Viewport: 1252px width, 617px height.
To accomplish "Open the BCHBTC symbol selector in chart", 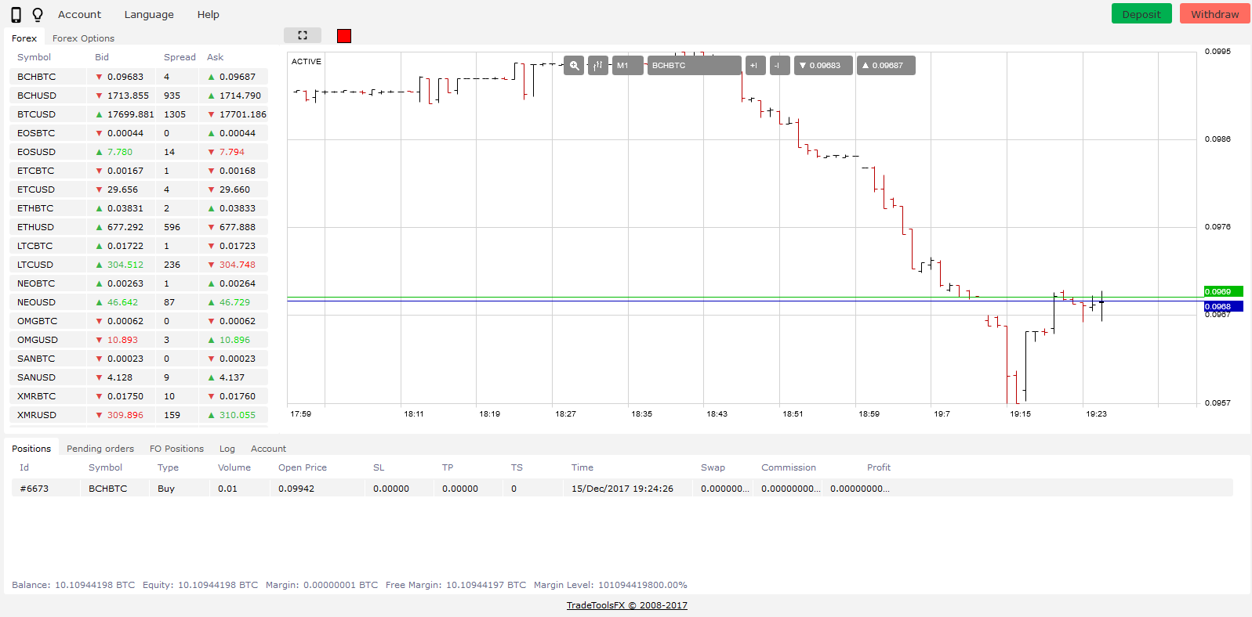I will (x=694, y=66).
